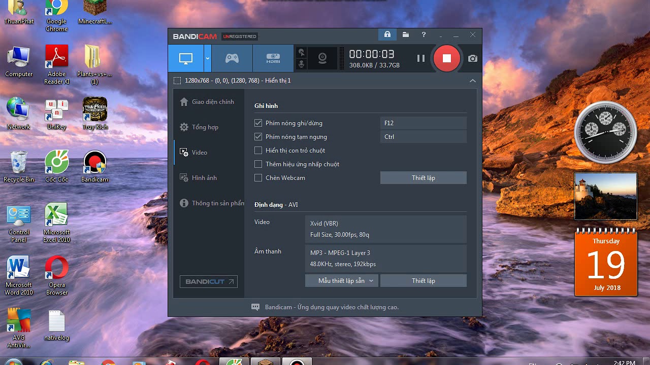Enable Thêm hiệu ứng nhấp chuột checkbox
Screen dimensions: 650x365
[x=258, y=164]
